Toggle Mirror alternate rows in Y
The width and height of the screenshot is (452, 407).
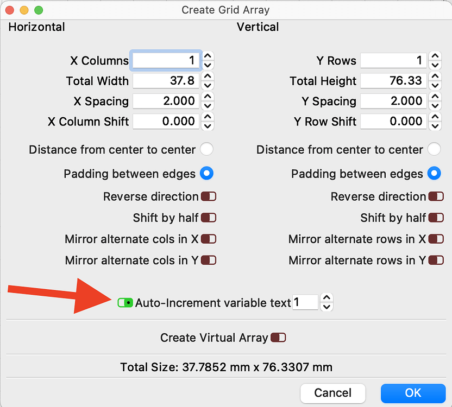[x=436, y=260]
